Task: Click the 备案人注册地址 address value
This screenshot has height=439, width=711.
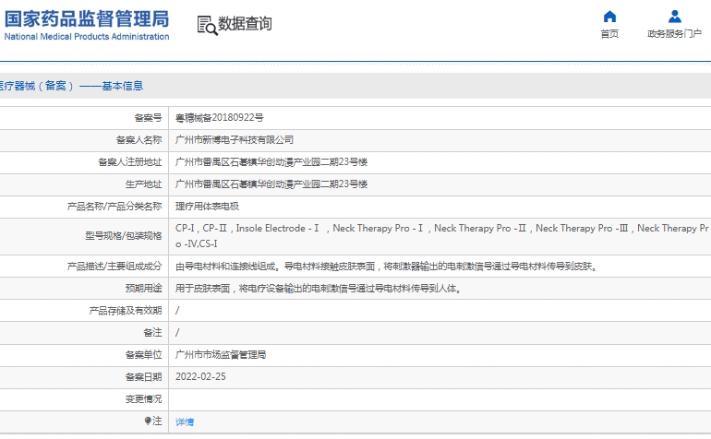Action: coord(271,162)
